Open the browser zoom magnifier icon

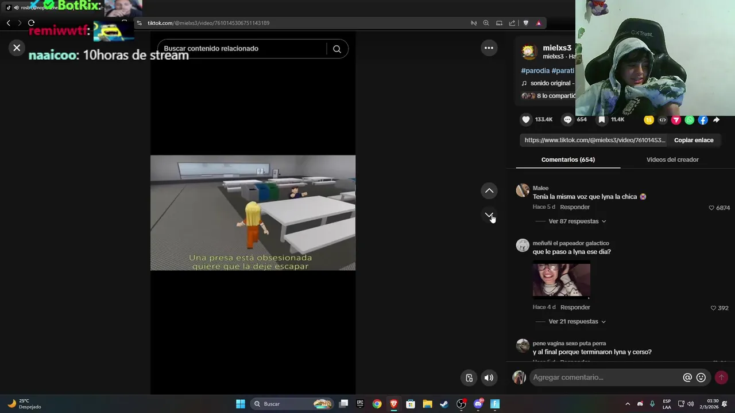pyautogui.click(x=486, y=23)
